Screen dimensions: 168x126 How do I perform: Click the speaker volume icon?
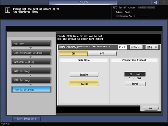(156, 2)
